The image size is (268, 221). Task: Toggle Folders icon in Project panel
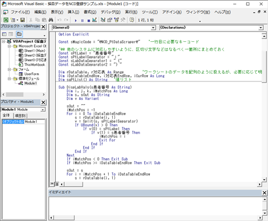pos(19,34)
